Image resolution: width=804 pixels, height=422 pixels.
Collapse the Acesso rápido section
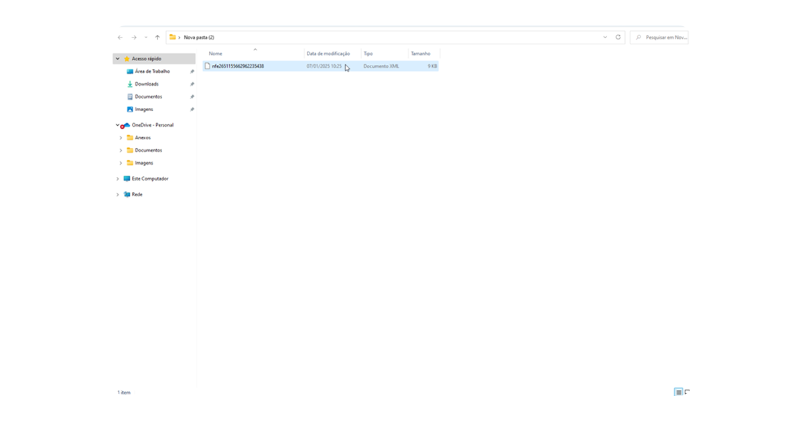click(x=118, y=59)
